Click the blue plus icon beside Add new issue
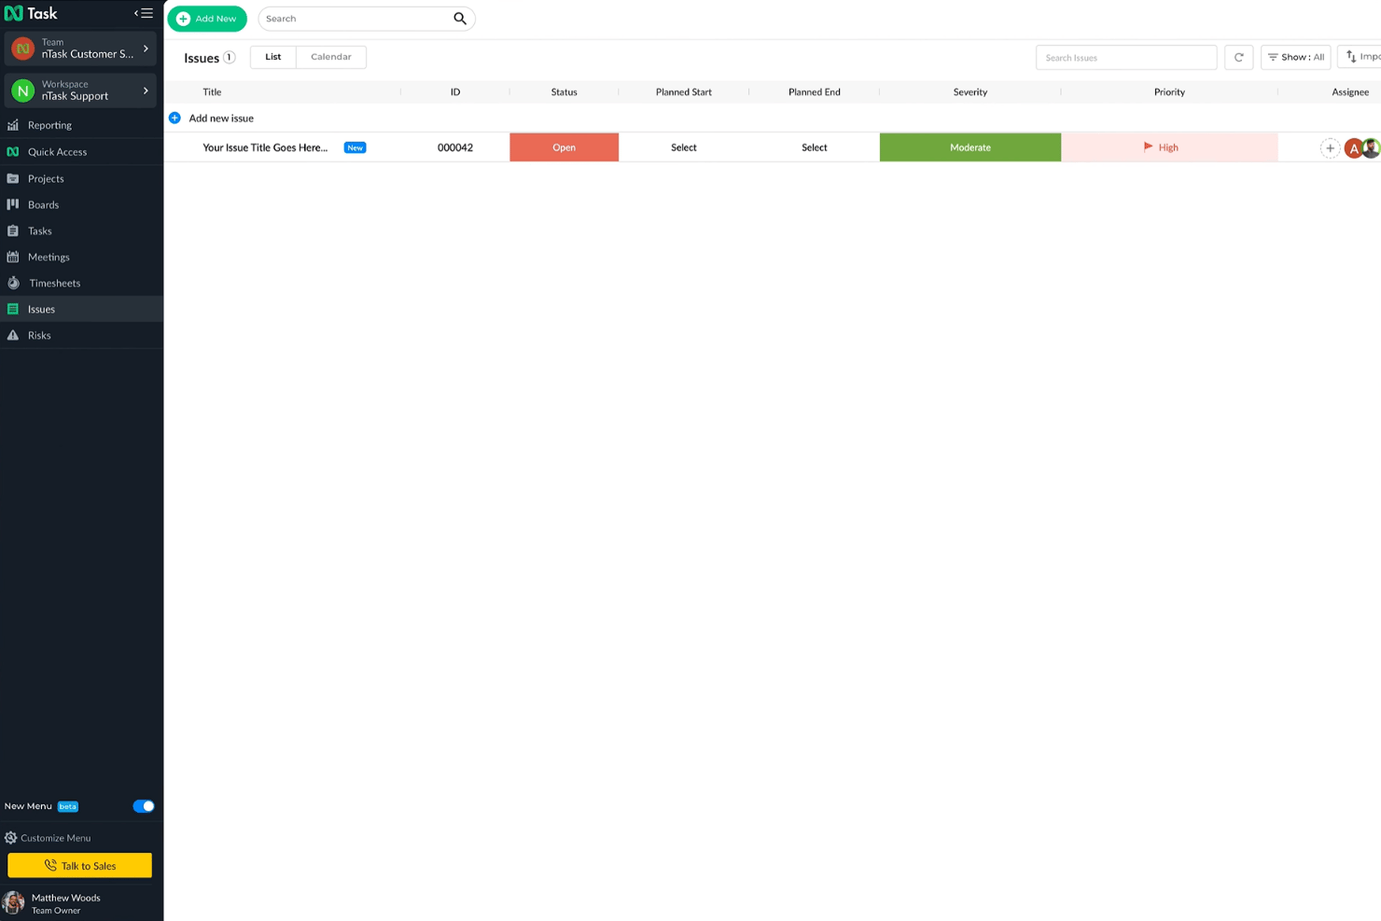1381x921 pixels. (x=174, y=118)
